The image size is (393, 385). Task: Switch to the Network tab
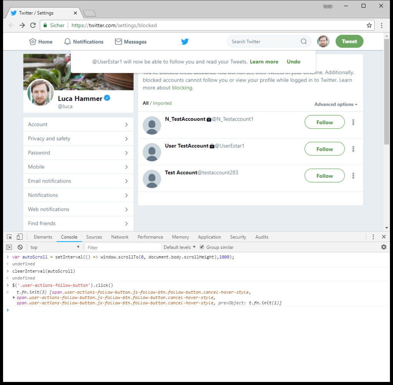120,237
